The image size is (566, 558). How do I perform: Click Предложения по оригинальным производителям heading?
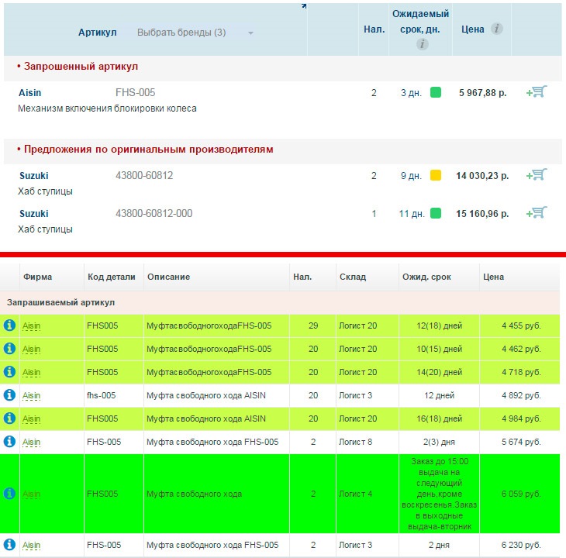pos(148,150)
